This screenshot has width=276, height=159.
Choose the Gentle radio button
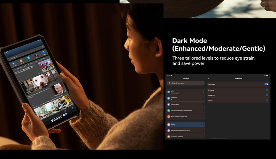[267, 101]
